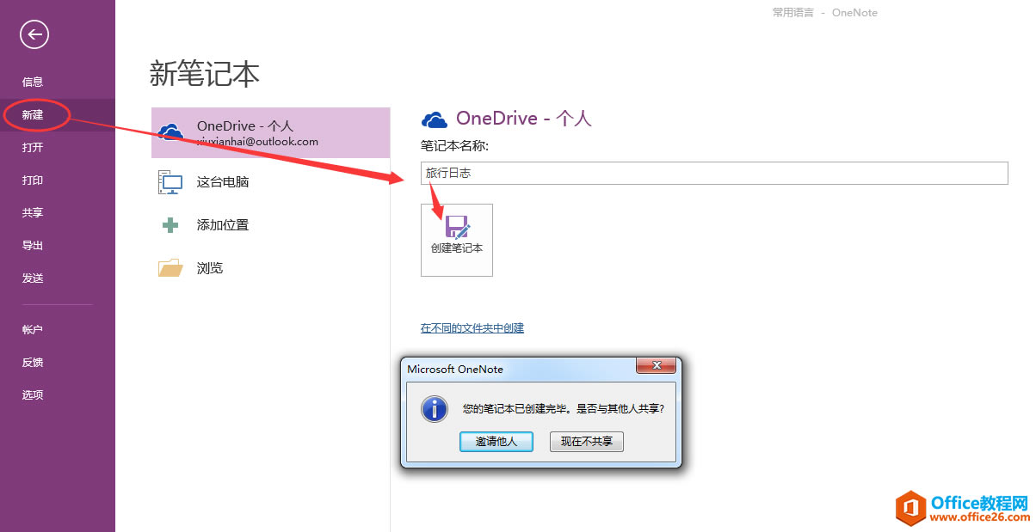The width and height of the screenshot is (1036, 532).
Task: Select the 新建 menu item
Action: point(33,113)
